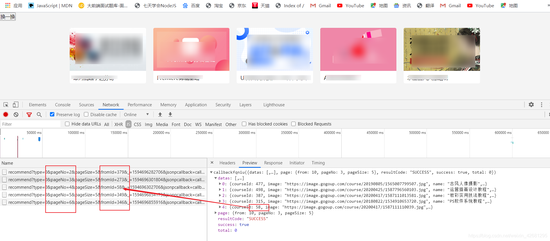550x241 pixels.
Task: Open the JD (京东) bookmark
Action: click(238, 6)
